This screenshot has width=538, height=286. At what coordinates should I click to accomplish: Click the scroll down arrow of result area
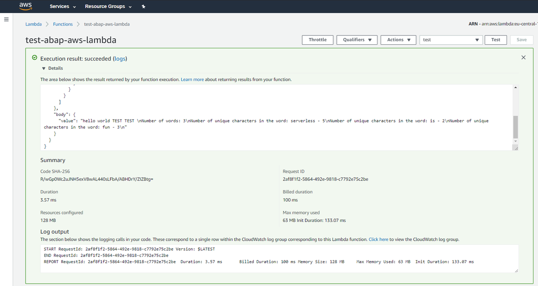[515, 141]
